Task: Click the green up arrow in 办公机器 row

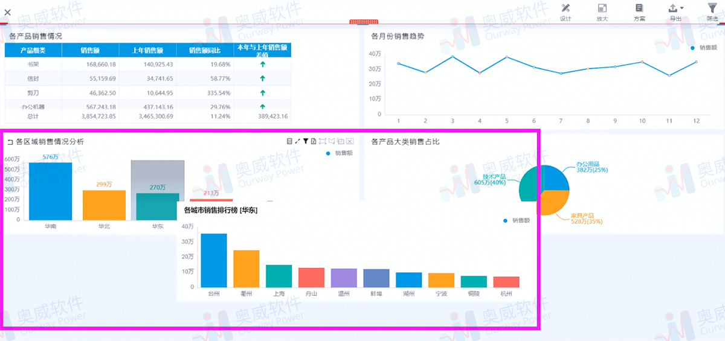Action: point(262,106)
